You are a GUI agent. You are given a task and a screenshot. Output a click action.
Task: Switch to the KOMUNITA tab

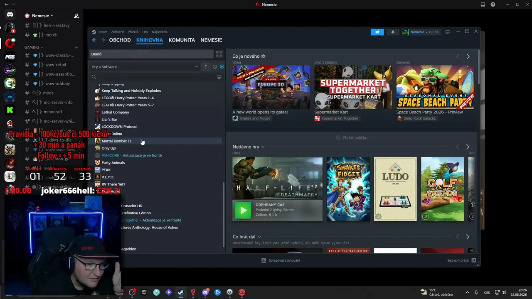pyautogui.click(x=182, y=40)
